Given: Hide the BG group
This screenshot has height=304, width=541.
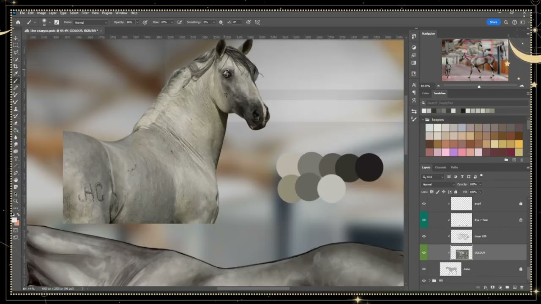Looking at the screenshot, I should [424, 280].
